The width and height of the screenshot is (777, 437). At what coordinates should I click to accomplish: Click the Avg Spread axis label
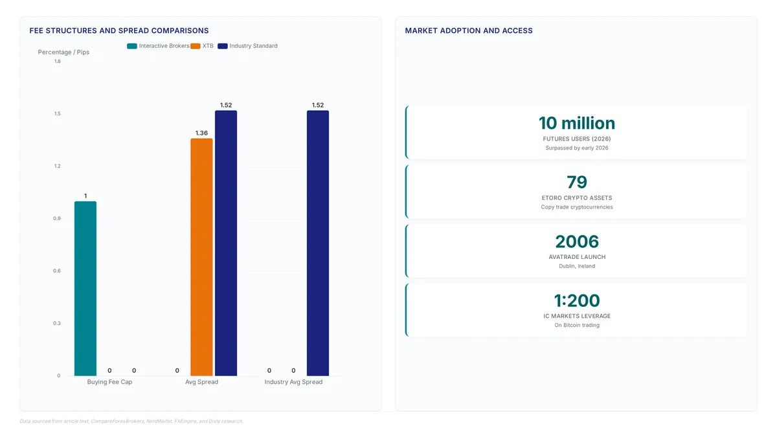201,382
